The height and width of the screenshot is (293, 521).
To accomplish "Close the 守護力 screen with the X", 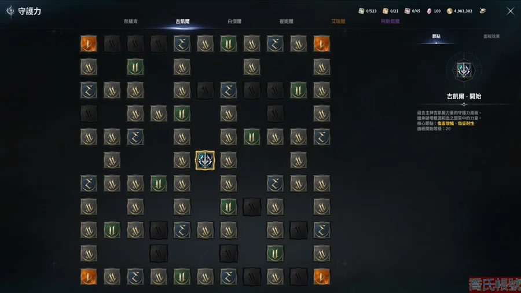I will (x=511, y=11).
